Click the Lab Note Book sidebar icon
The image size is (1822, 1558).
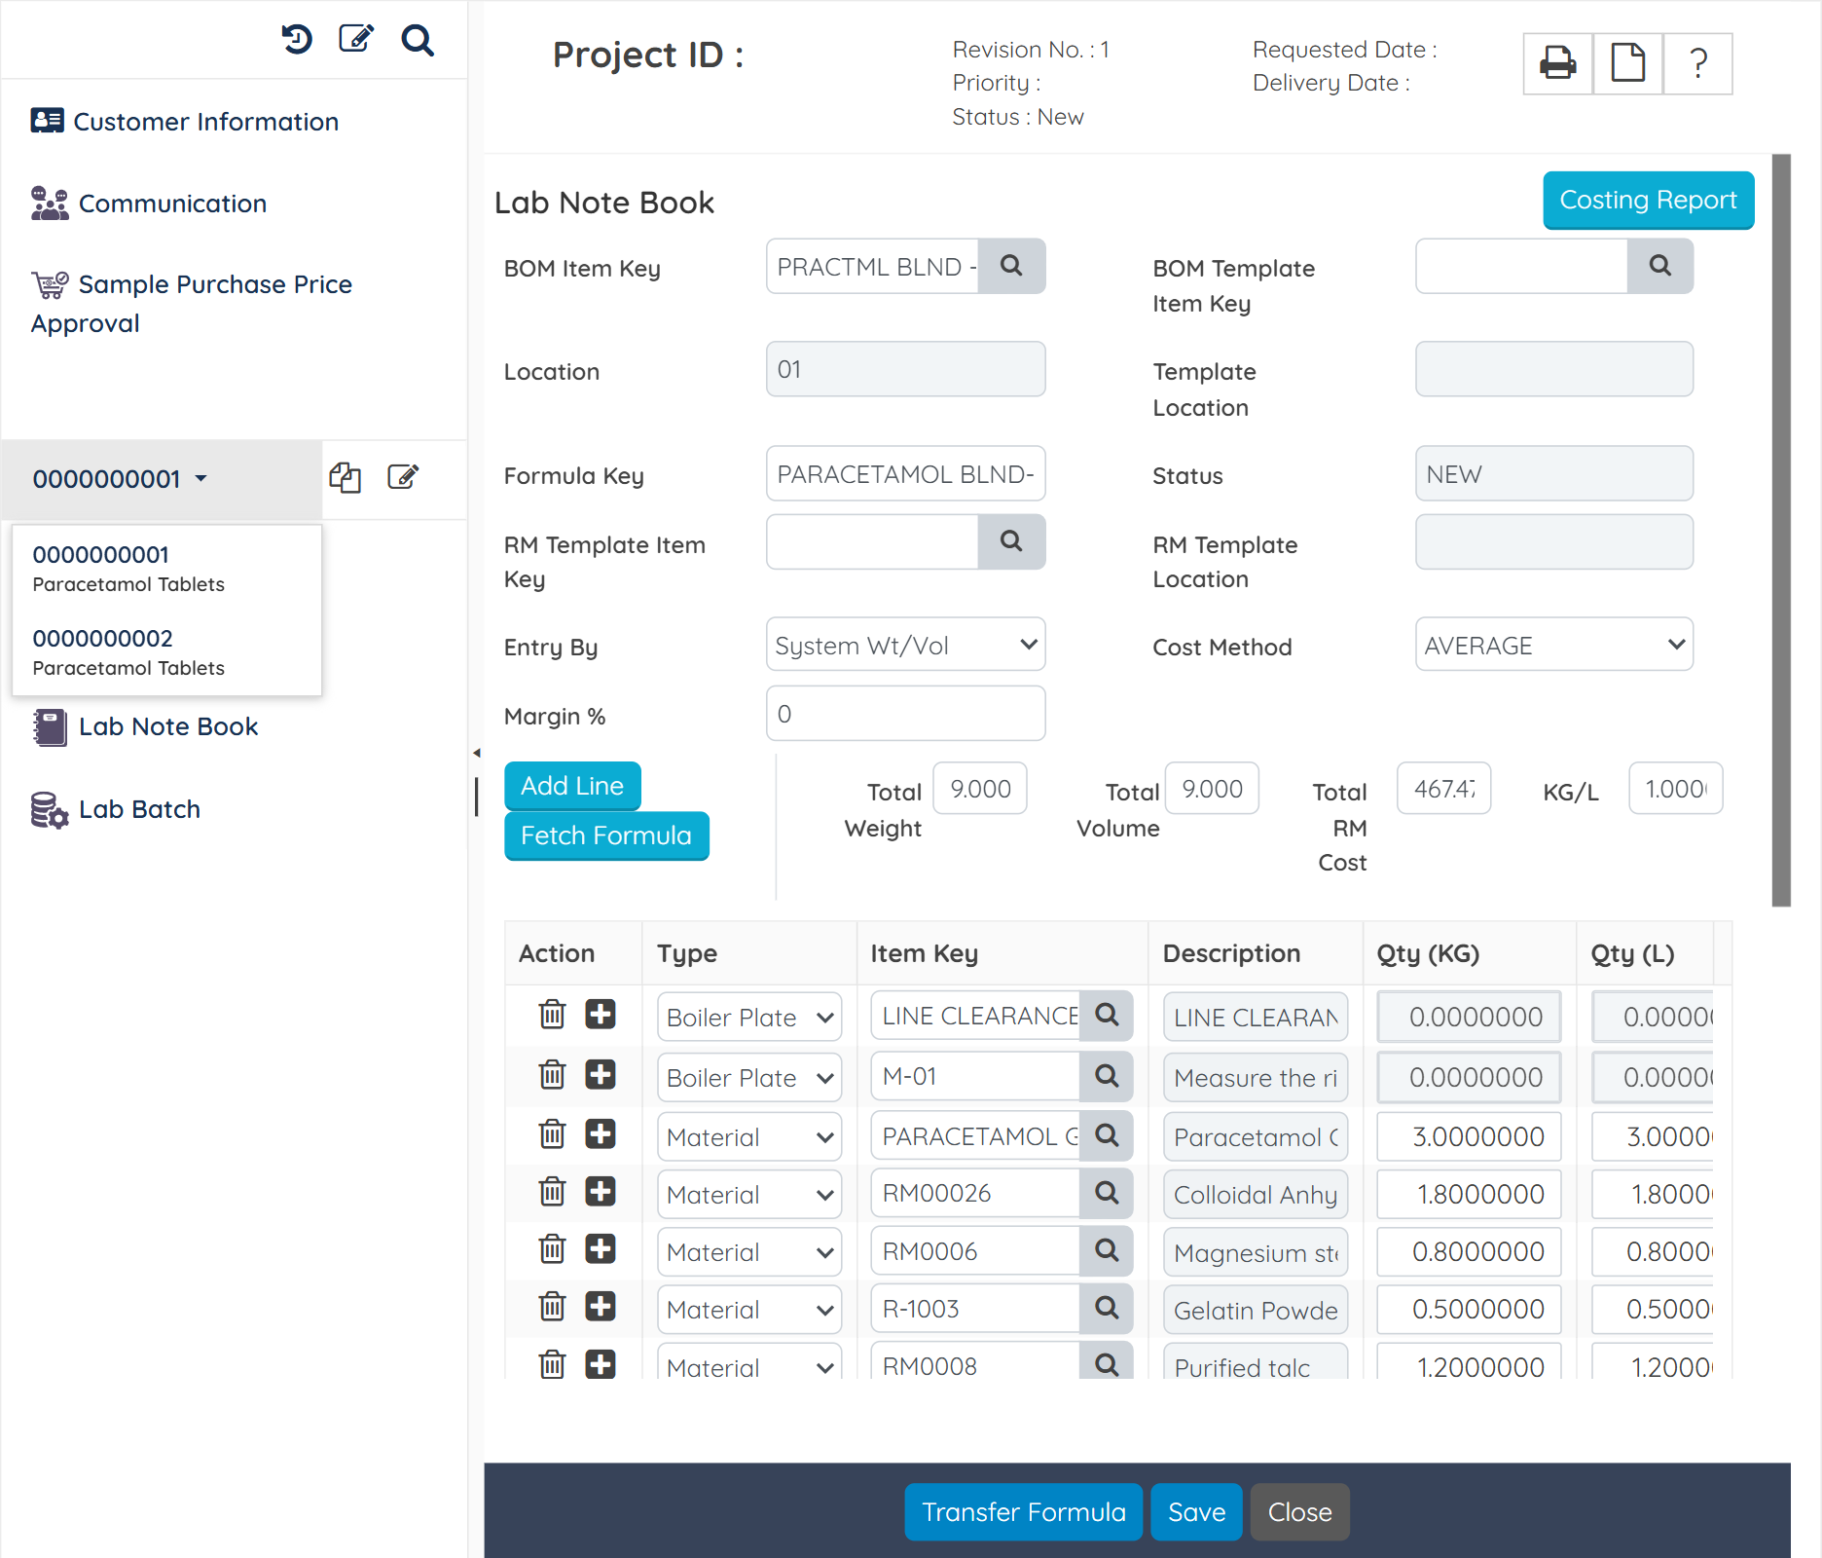(50, 726)
